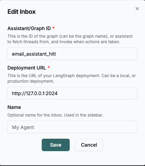The image size is (145, 166).
Task: Close the Edit Inbox dialog with X
Action: (x=137, y=9)
